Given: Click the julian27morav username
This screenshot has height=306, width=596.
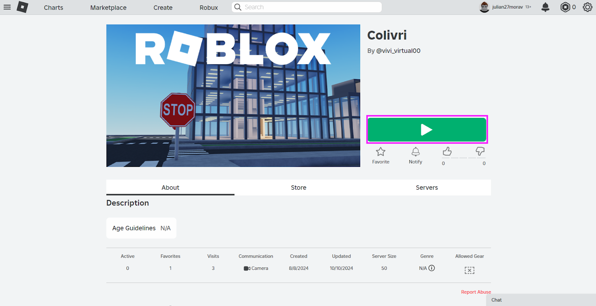Looking at the screenshot, I should coord(507,7).
